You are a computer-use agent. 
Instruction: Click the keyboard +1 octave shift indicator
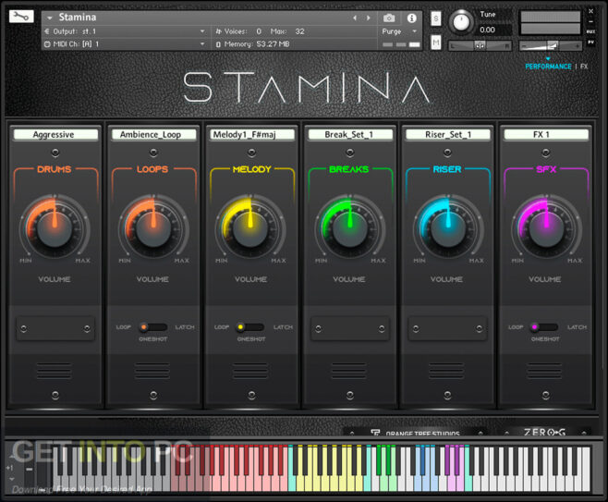(9, 468)
